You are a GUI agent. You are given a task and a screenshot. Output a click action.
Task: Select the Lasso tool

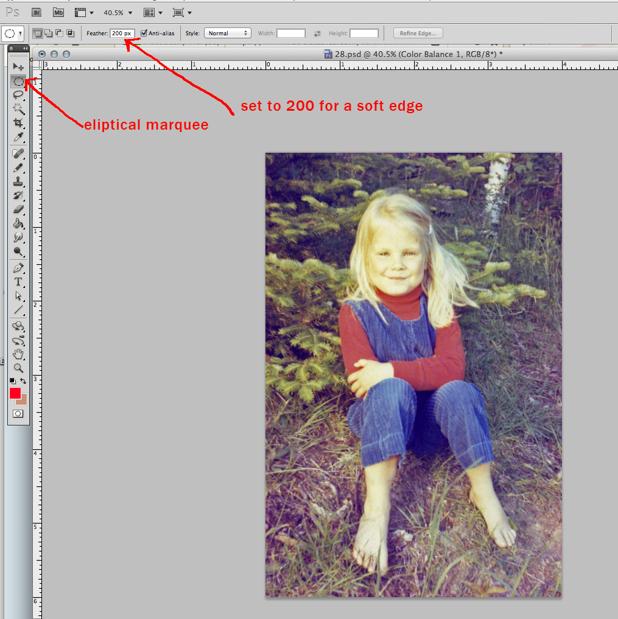click(18, 95)
